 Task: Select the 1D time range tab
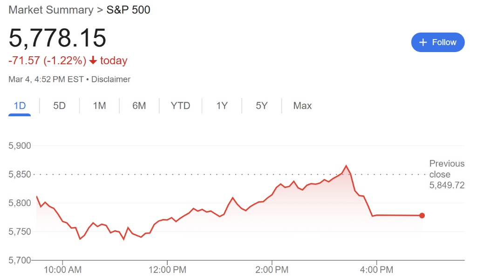[x=20, y=106]
